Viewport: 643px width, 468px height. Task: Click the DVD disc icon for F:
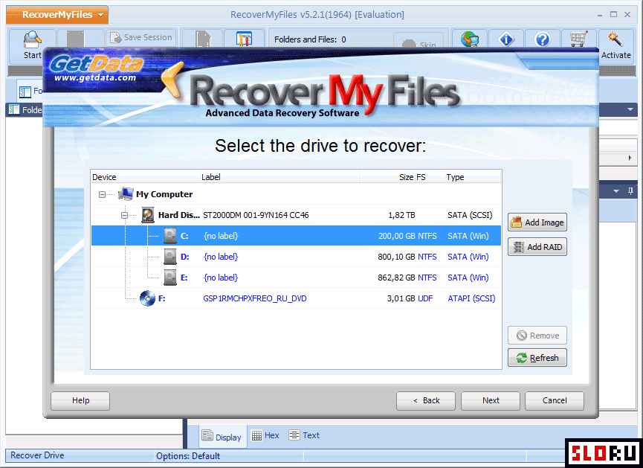pos(147,298)
